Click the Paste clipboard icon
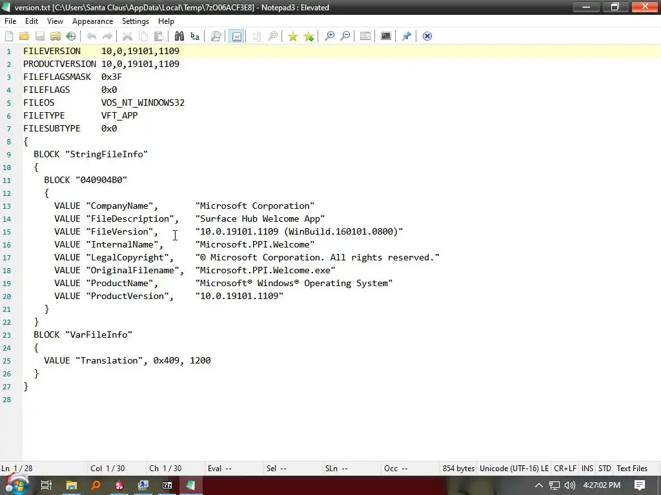 pyautogui.click(x=159, y=36)
